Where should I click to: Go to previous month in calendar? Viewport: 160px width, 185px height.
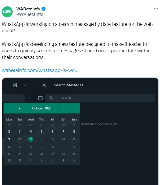[20, 108]
